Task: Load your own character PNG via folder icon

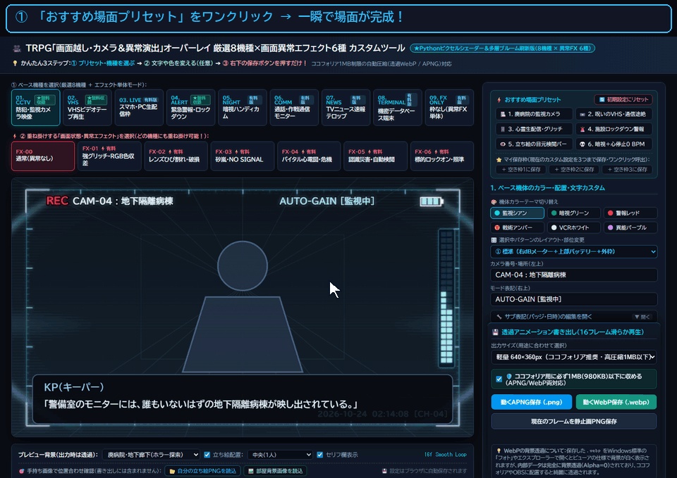Action: point(203,471)
